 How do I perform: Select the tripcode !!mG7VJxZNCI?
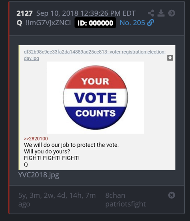48,23
